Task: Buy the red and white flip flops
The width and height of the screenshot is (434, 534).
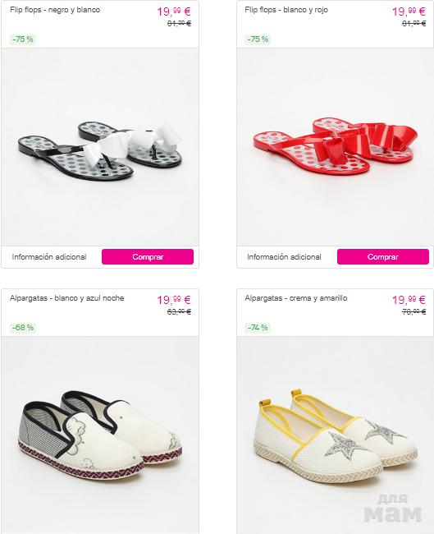Action: tap(383, 257)
